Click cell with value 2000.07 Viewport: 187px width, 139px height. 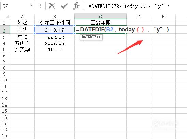[x=55, y=30]
